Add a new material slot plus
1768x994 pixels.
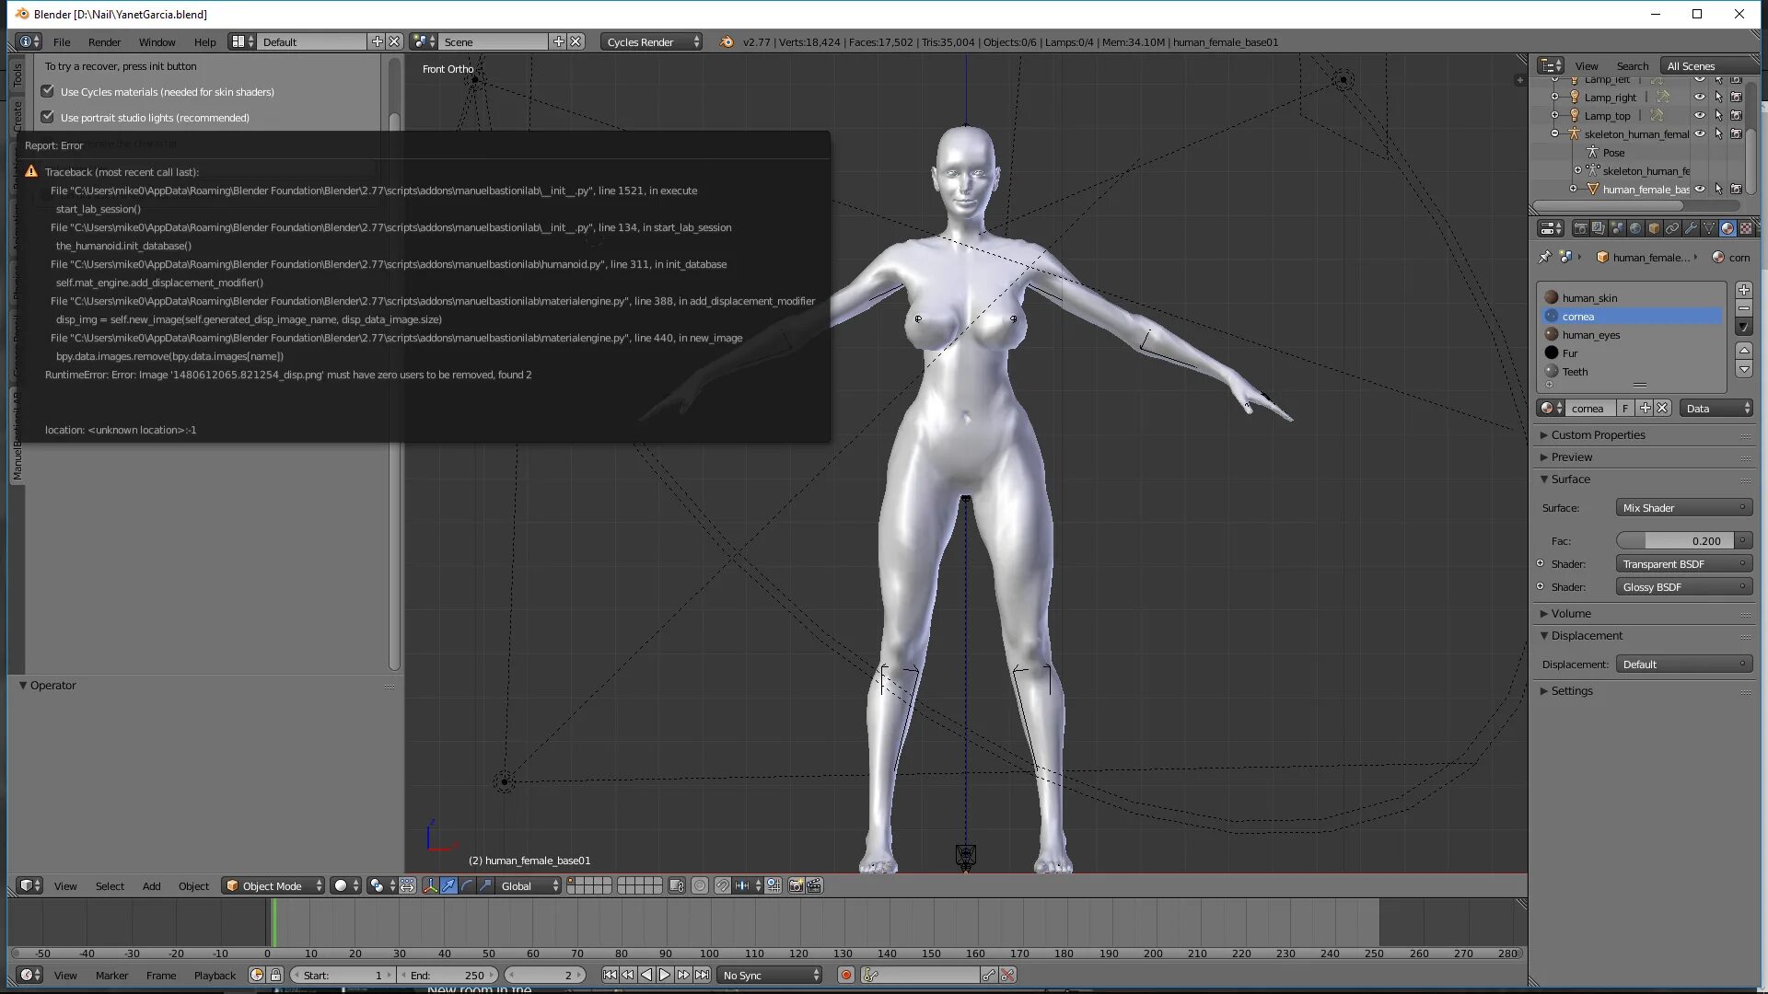click(1743, 290)
